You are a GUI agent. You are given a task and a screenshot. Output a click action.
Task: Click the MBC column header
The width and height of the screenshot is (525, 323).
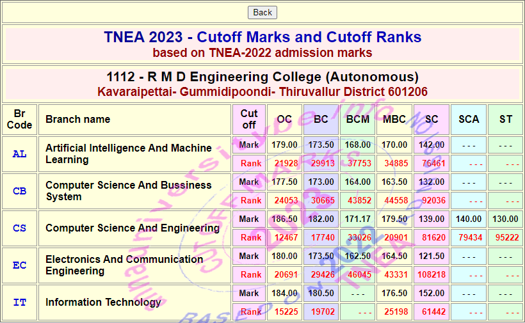point(394,120)
